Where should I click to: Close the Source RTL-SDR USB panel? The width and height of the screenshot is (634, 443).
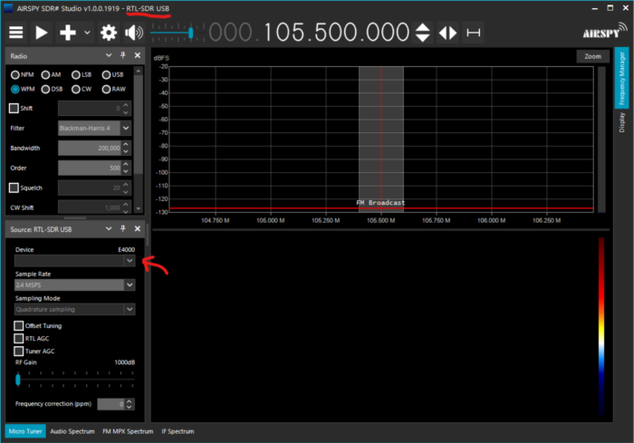(138, 229)
